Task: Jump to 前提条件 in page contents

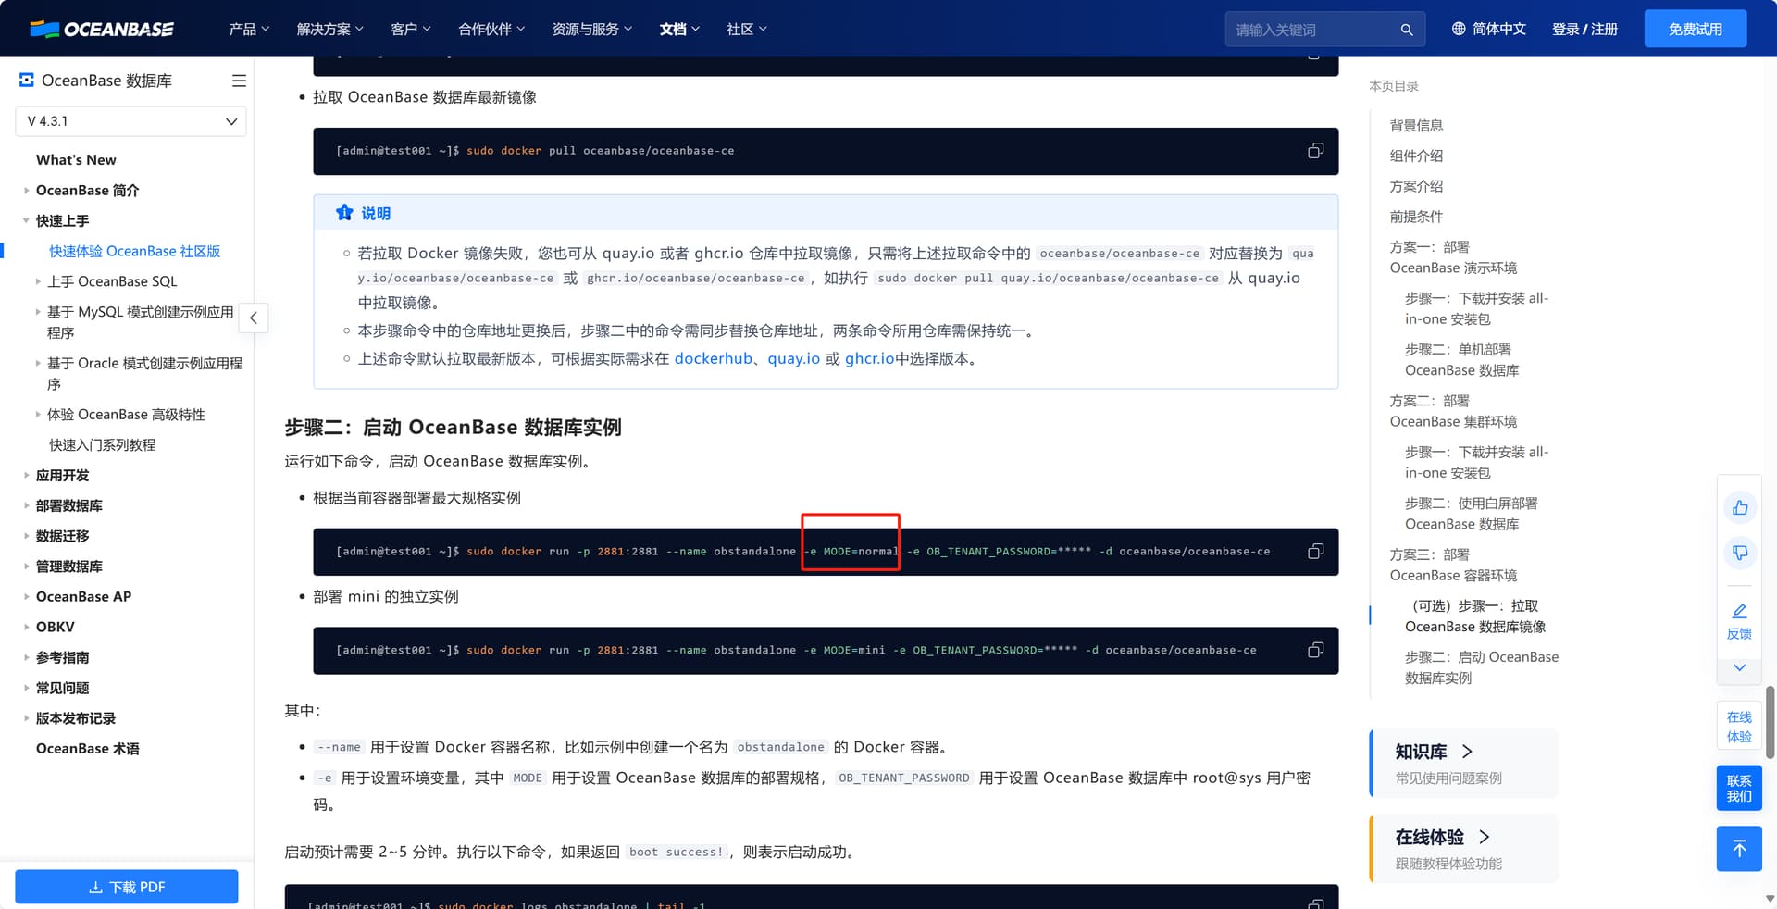Action: (x=1416, y=217)
